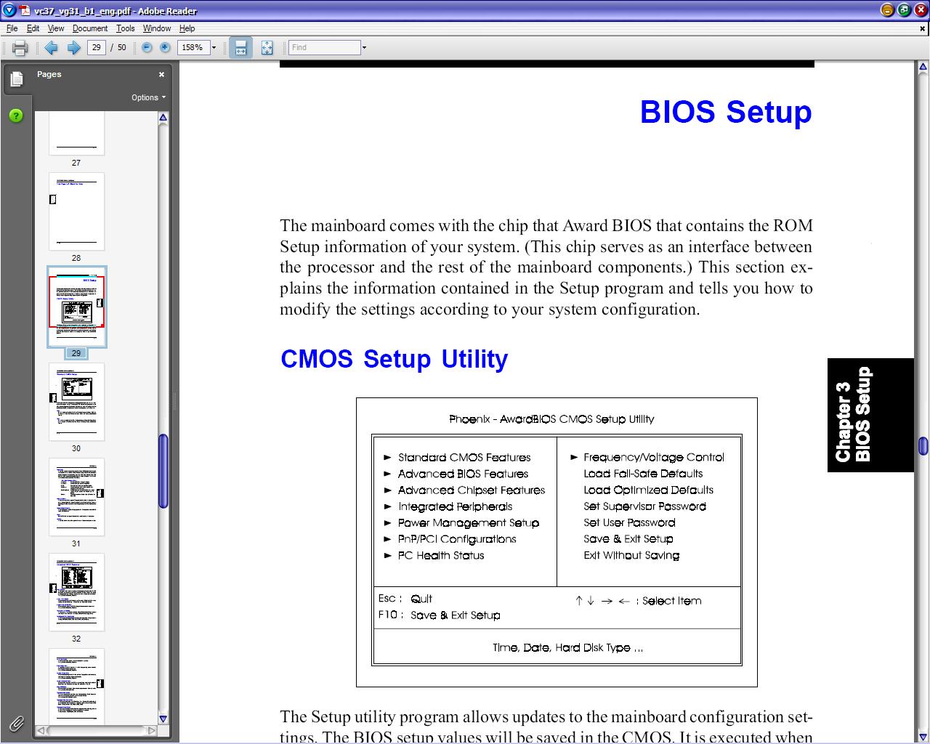Open the Tools menu

coord(126,28)
